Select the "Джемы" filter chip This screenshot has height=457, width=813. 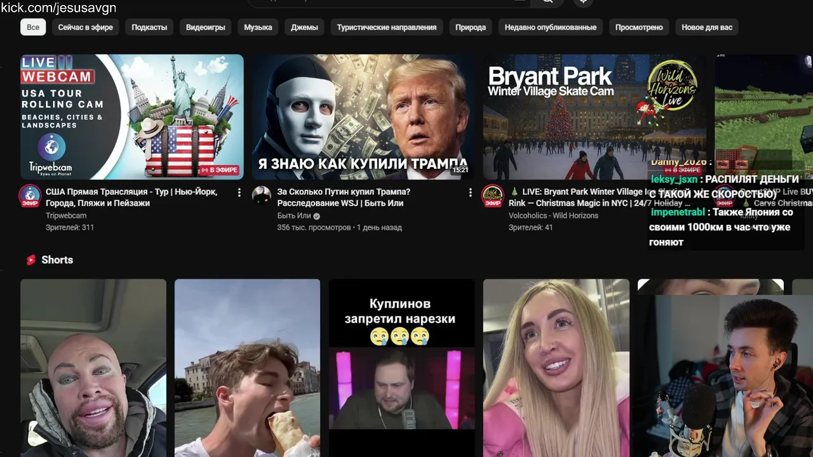[x=304, y=27]
